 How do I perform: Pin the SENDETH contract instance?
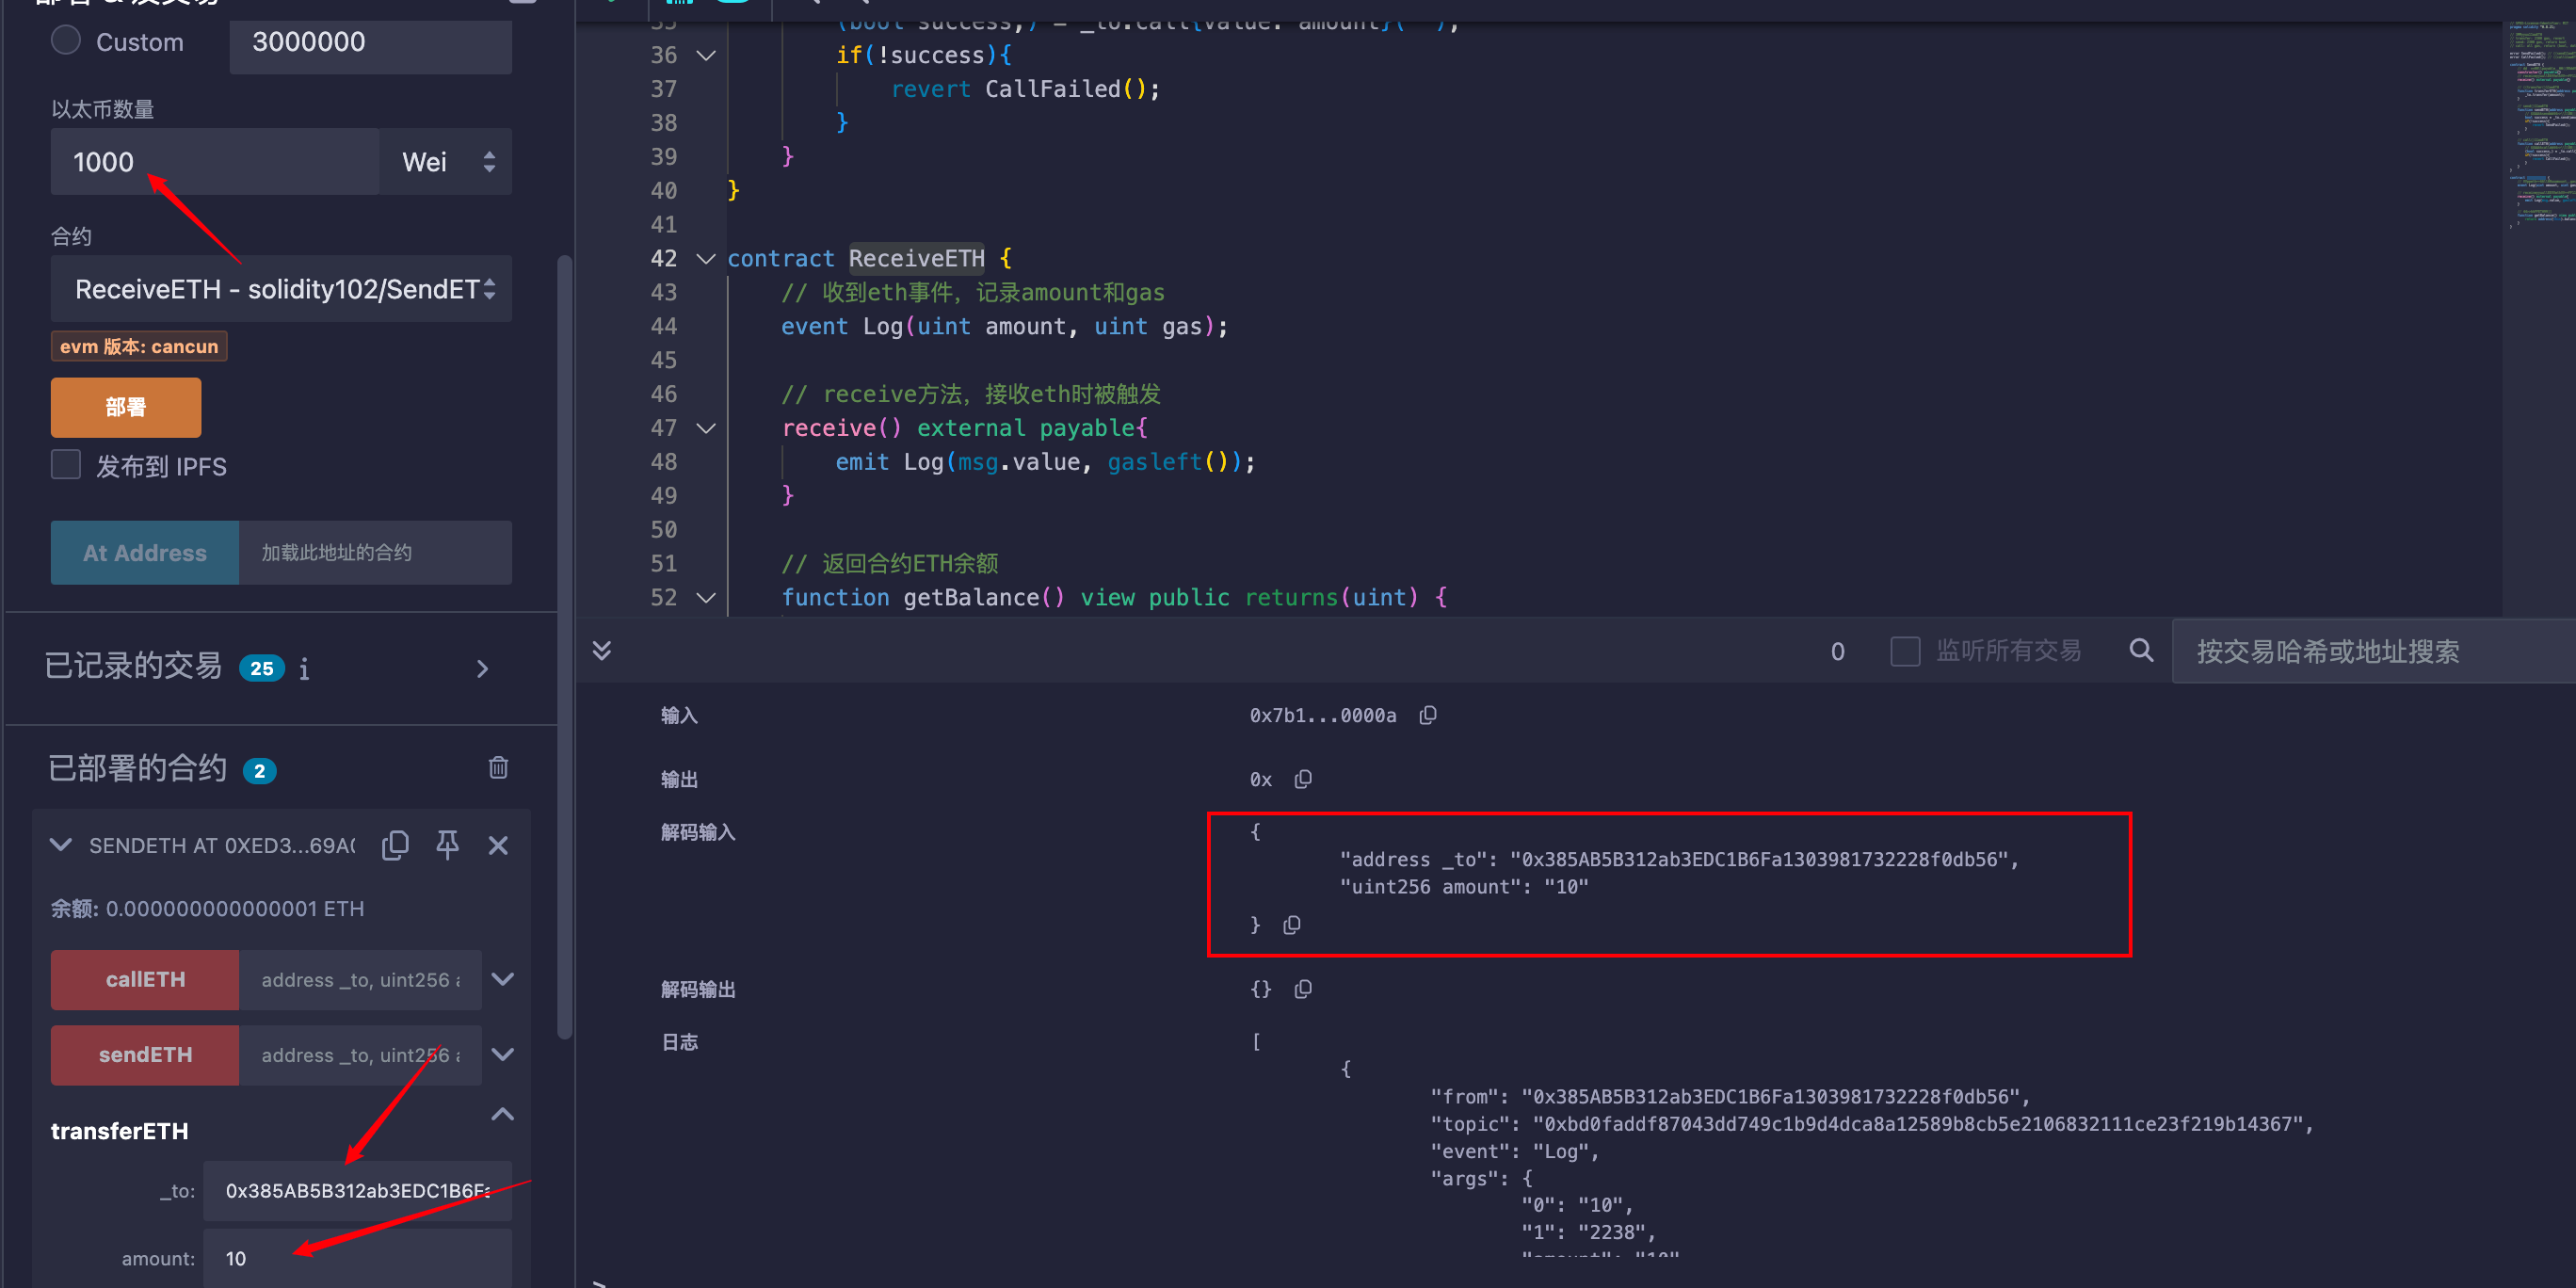447,845
